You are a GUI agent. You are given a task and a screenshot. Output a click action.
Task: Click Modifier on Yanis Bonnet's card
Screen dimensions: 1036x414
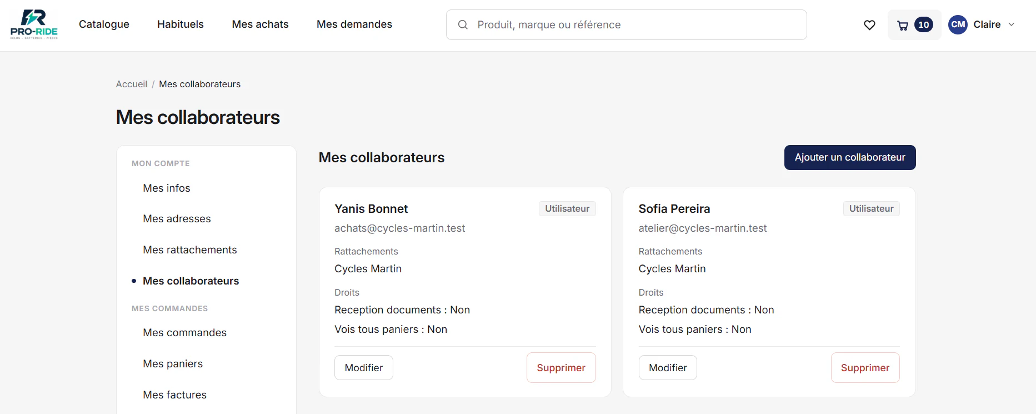(364, 368)
